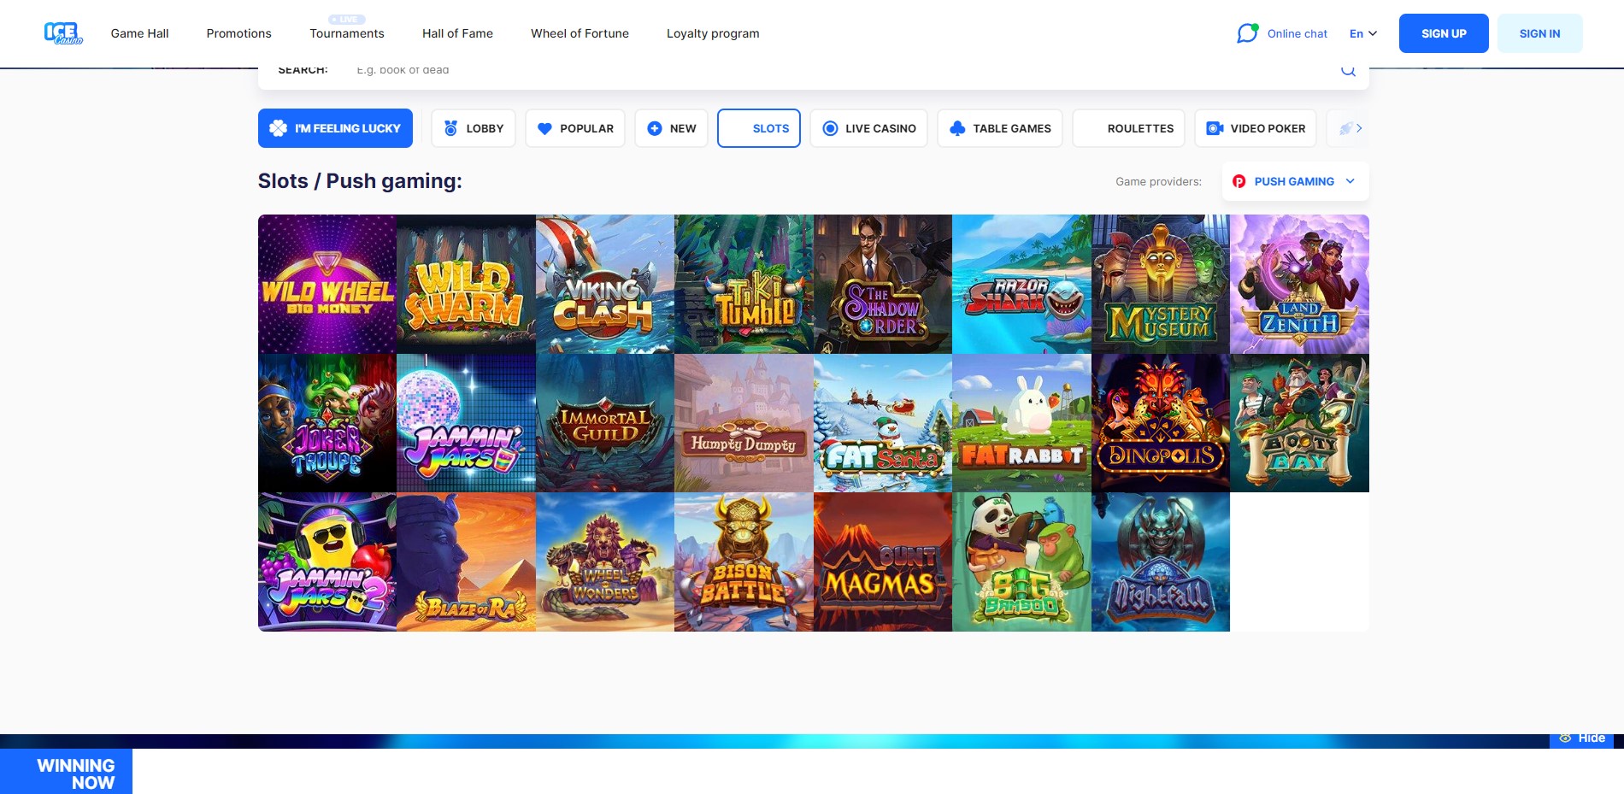
Task: Open the Wild Wheel Big Money game
Action: [327, 284]
